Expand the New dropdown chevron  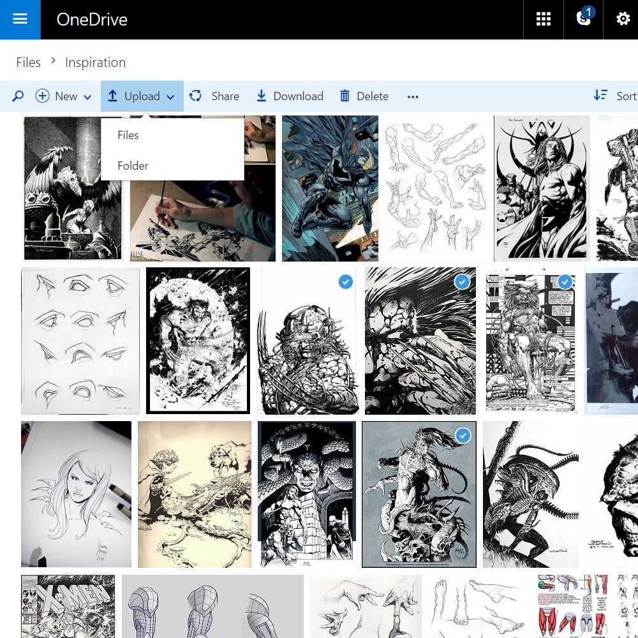coord(87,97)
